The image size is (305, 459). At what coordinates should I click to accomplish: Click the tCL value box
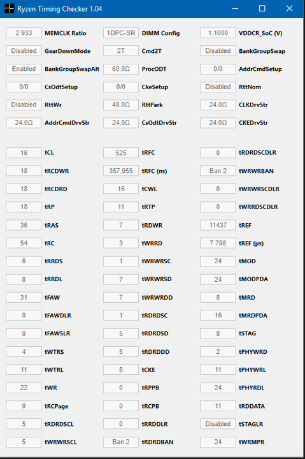(x=24, y=153)
